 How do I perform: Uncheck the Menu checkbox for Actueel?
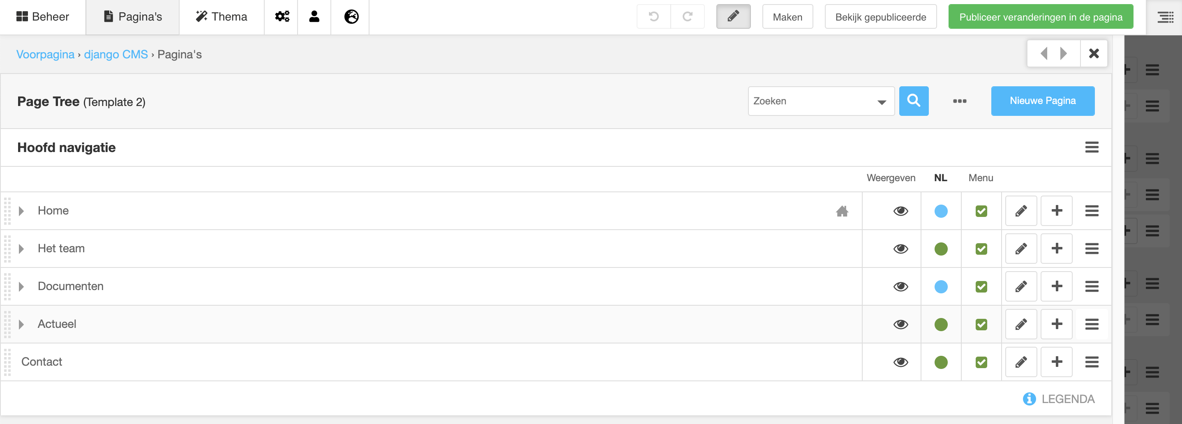(981, 325)
